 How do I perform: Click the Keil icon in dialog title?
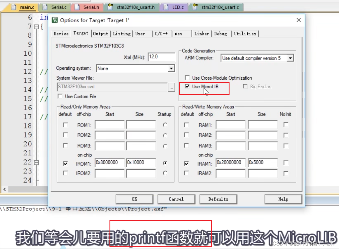click(55, 20)
